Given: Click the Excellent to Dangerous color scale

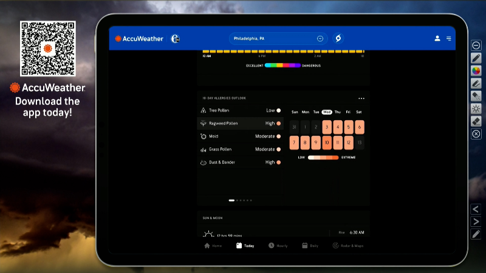Looking at the screenshot, I should pos(282,66).
